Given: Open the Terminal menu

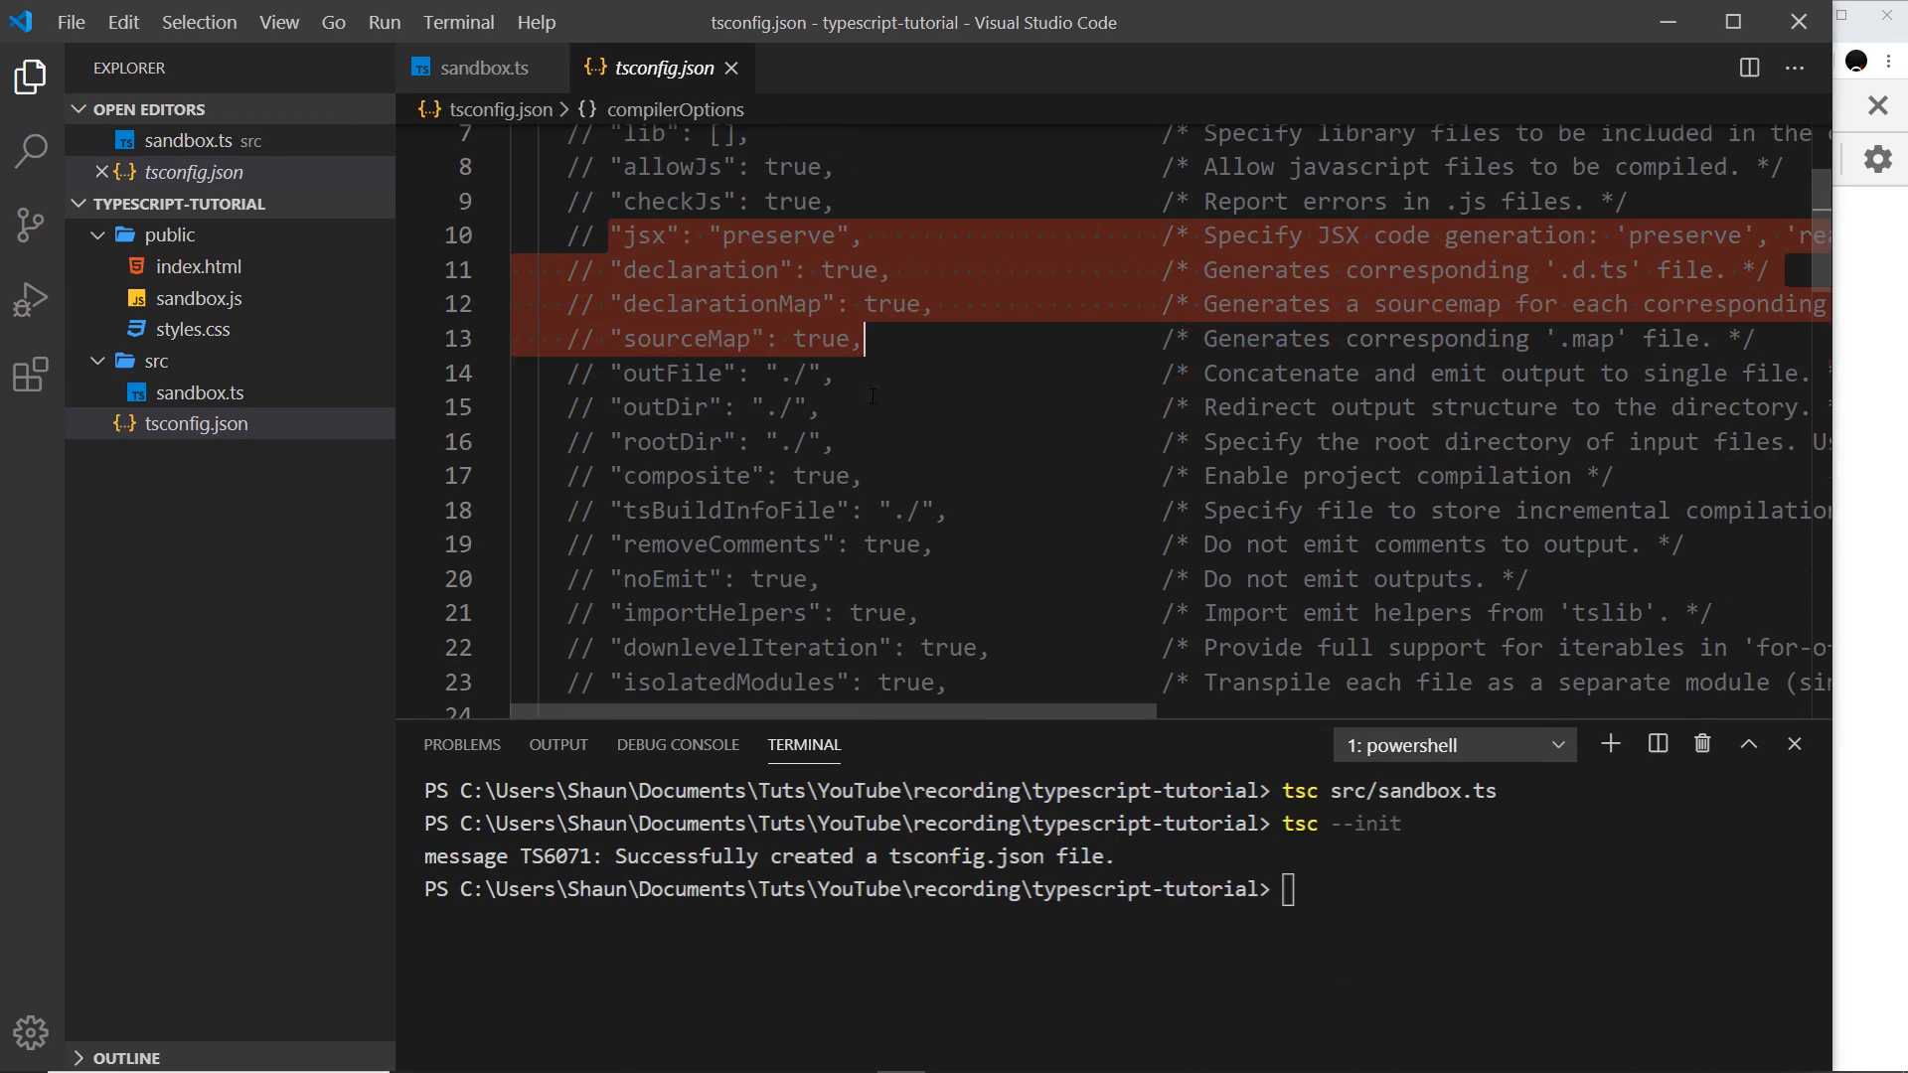Looking at the screenshot, I should point(458,22).
